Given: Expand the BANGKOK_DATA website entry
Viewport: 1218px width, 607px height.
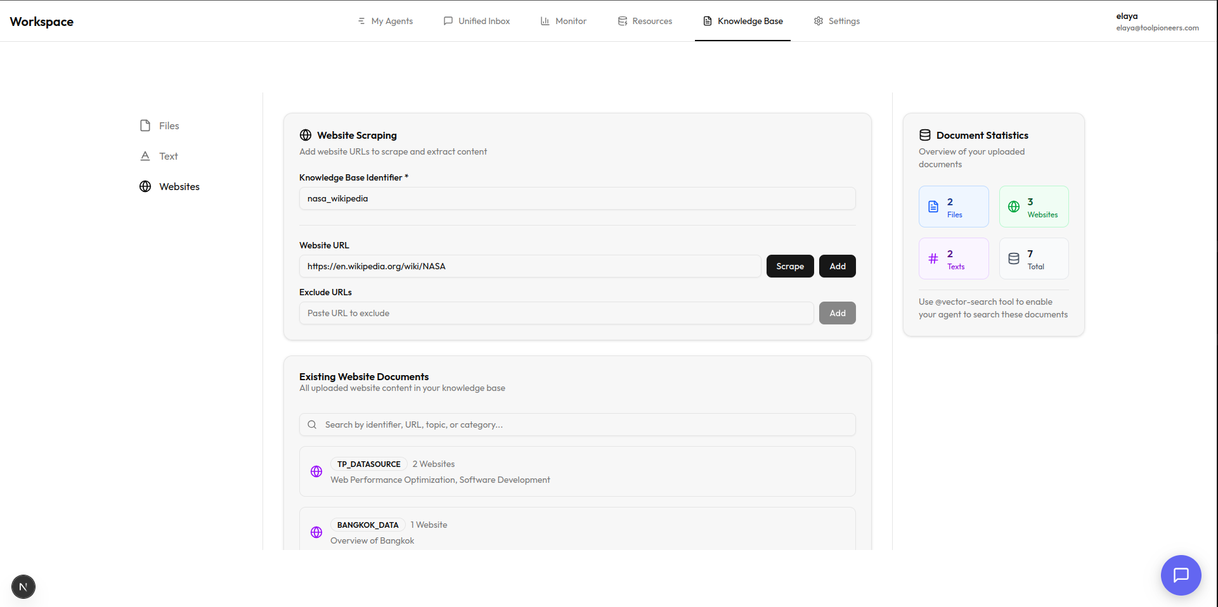Looking at the screenshot, I should click(x=577, y=532).
